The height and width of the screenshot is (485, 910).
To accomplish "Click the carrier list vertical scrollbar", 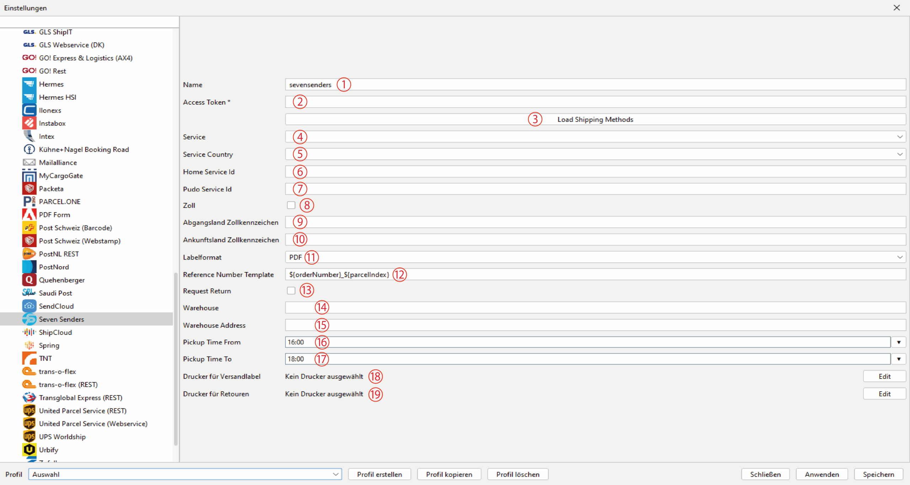I will 176,359.
